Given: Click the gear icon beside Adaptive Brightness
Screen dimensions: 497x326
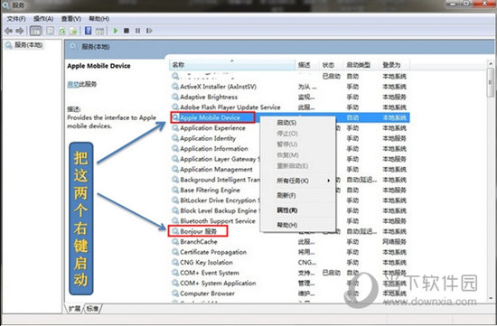Looking at the screenshot, I should [x=175, y=97].
